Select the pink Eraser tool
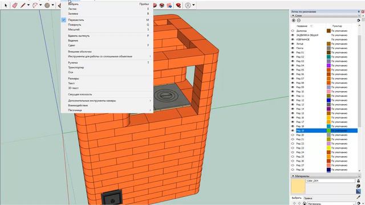Viewport: 365px width, 205px height. click(x=15, y=5)
